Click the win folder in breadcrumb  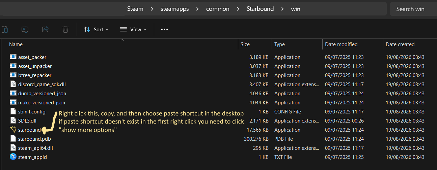click(x=296, y=9)
